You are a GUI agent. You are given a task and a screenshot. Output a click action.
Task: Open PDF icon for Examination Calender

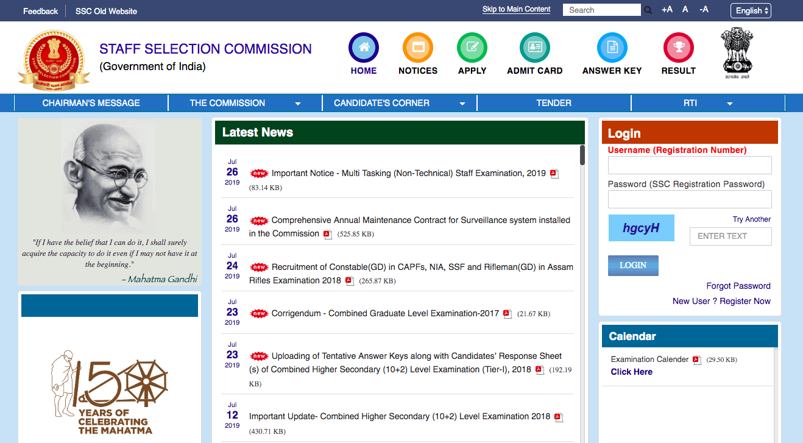pos(697,360)
